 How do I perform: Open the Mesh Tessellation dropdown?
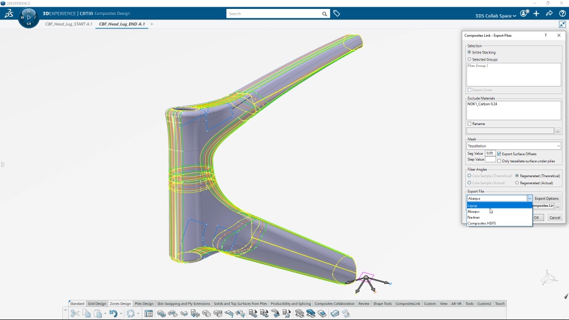coord(513,146)
